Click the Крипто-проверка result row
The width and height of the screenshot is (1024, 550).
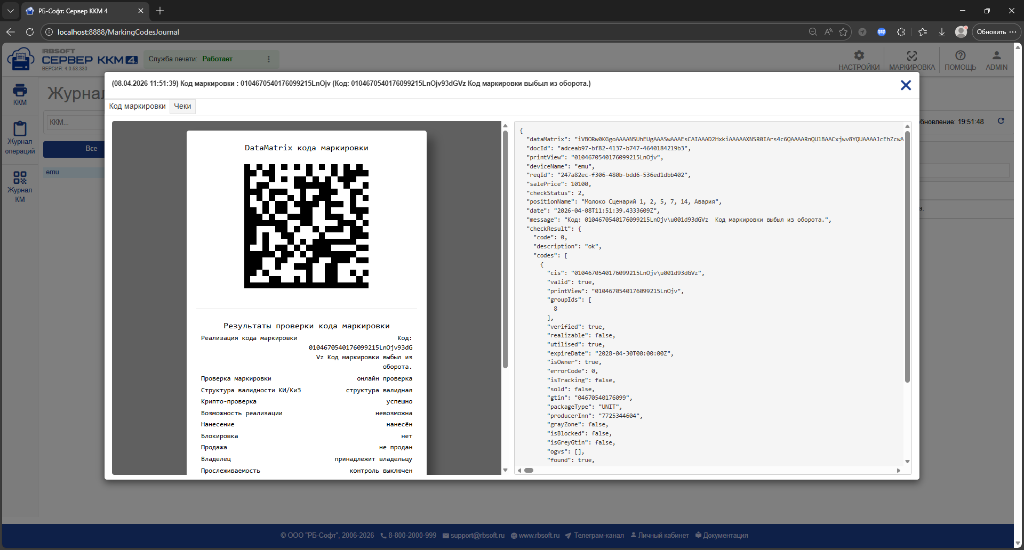307,401
